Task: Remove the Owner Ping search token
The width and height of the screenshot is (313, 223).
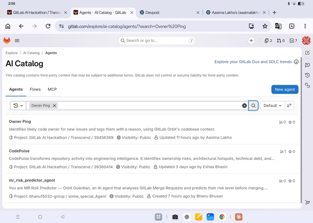Action: click(54, 105)
